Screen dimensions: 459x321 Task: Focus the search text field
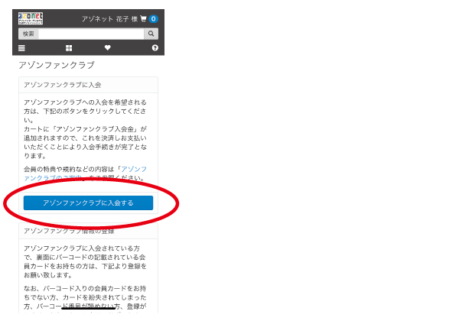pos(91,34)
